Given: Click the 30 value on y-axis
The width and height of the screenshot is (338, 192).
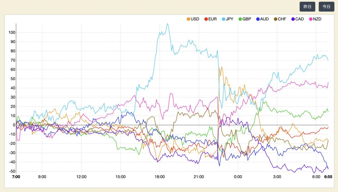Looking at the screenshot, I should pos(13,97).
